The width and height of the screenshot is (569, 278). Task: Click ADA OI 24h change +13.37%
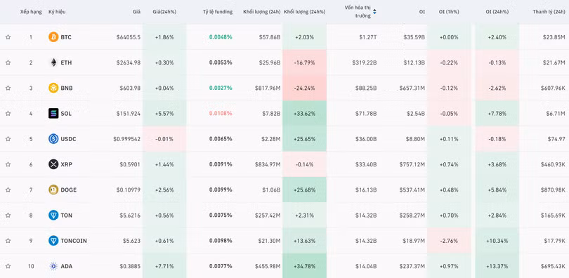click(x=497, y=266)
